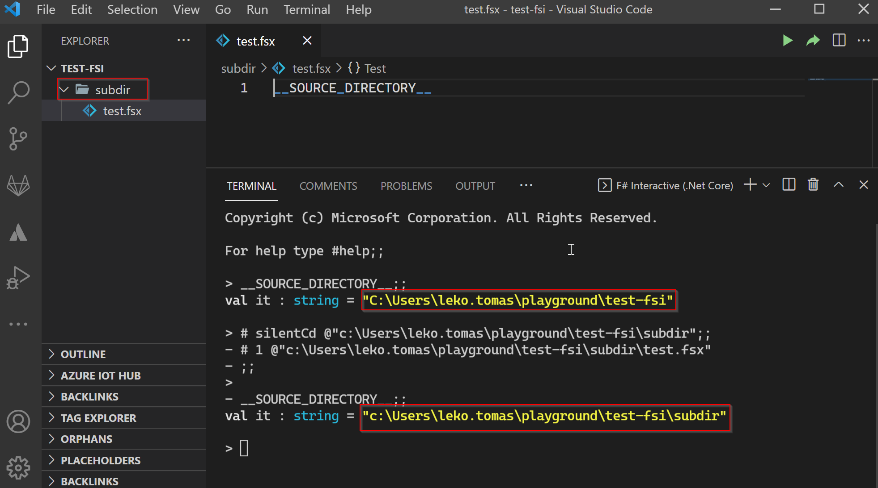Kill the terminal using the trash icon
Viewport: 878px width, 488px height.
[x=813, y=184]
